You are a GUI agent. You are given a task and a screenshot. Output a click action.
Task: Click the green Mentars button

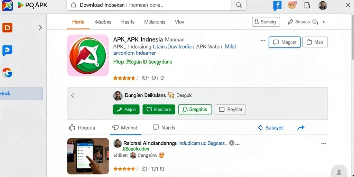pos(159,110)
